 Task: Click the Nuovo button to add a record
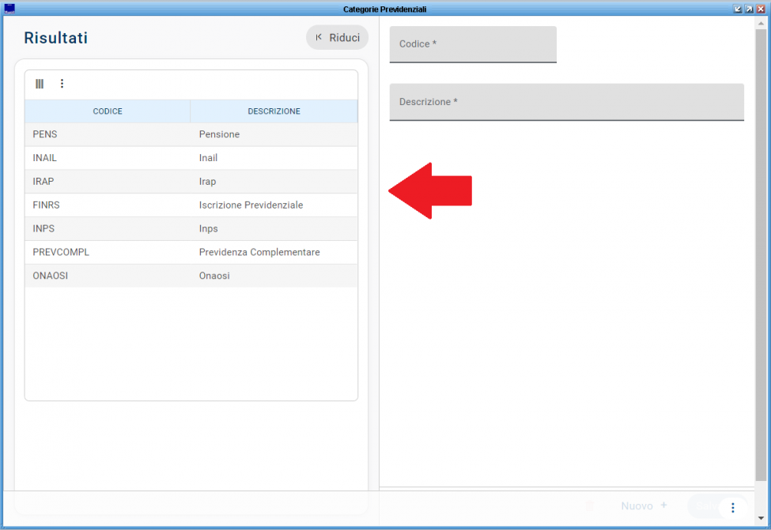click(644, 506)
